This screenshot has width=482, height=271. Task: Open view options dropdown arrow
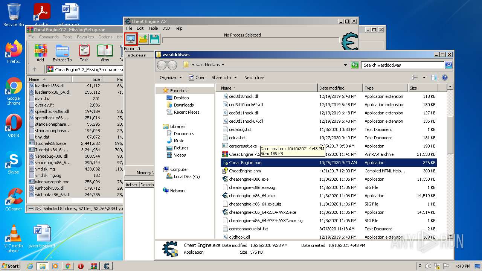[x=424, y=78]
